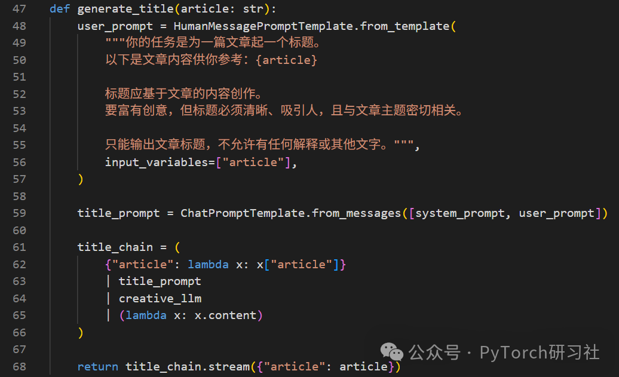Click the closing yellow parenthesis on line 57
Image resolution: width=619 pixels, height=377 pixels.
(81, 179)
